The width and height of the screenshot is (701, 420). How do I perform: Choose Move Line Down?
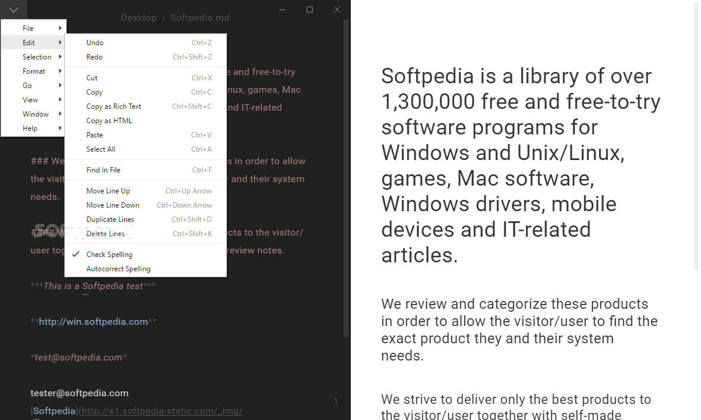[146, 205]
